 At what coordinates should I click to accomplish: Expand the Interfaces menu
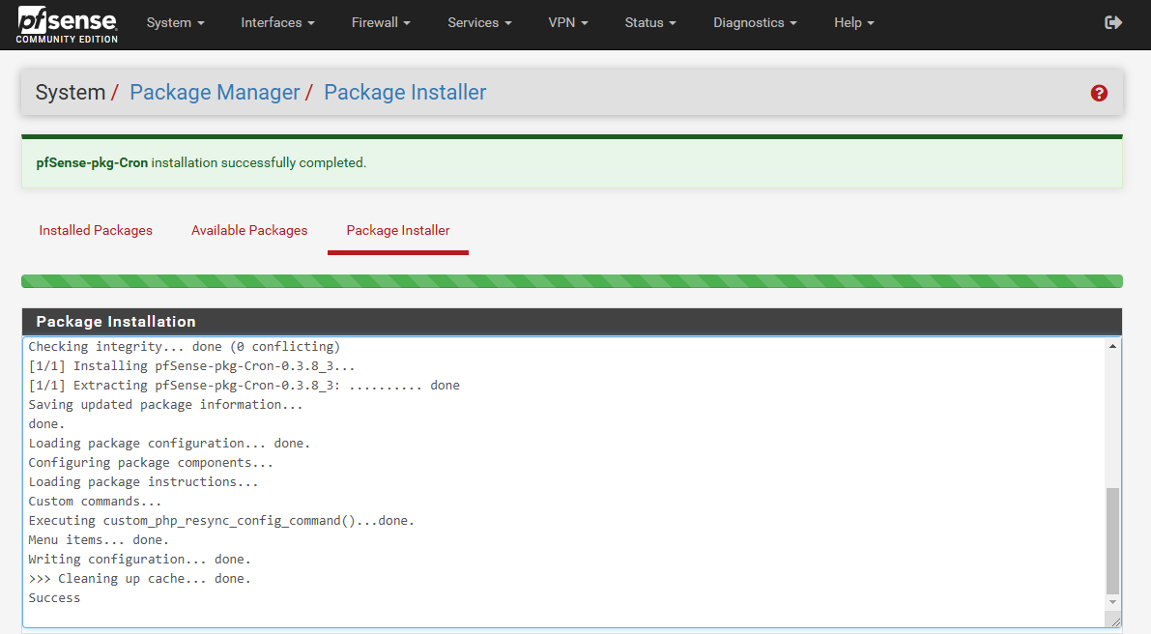[x=278, y=23]
